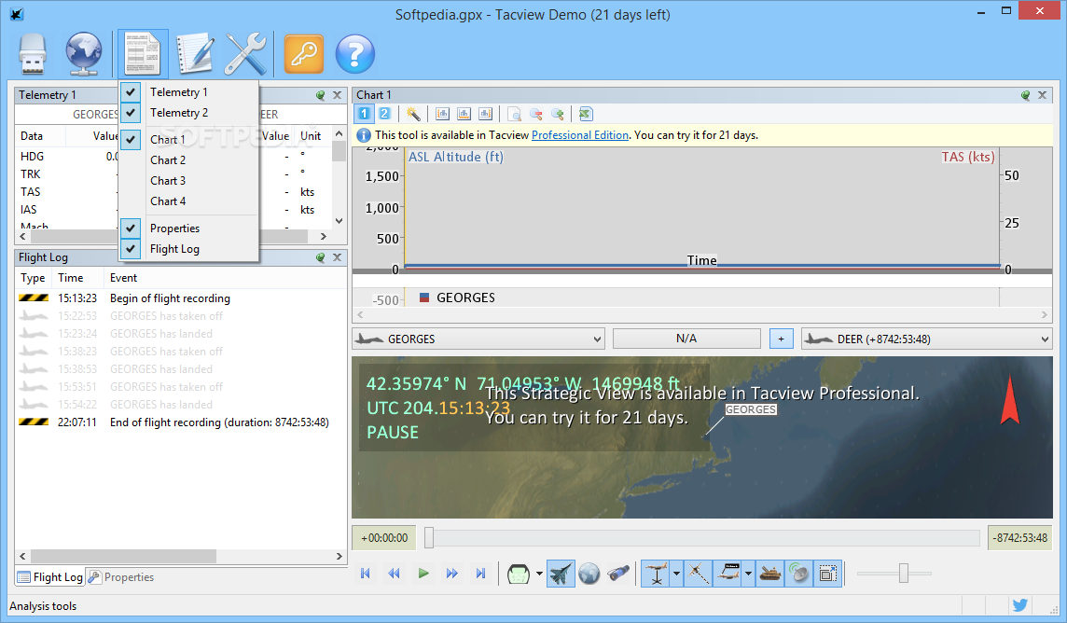Click the tank ground units icon
The image size is (1067, 623).
[770, 574]
